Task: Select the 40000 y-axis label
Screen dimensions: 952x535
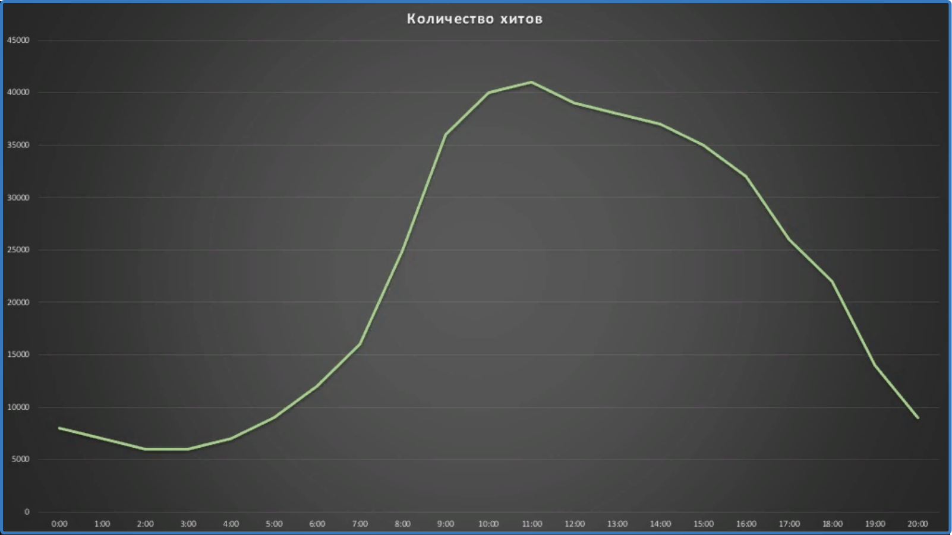Action: 18,93
